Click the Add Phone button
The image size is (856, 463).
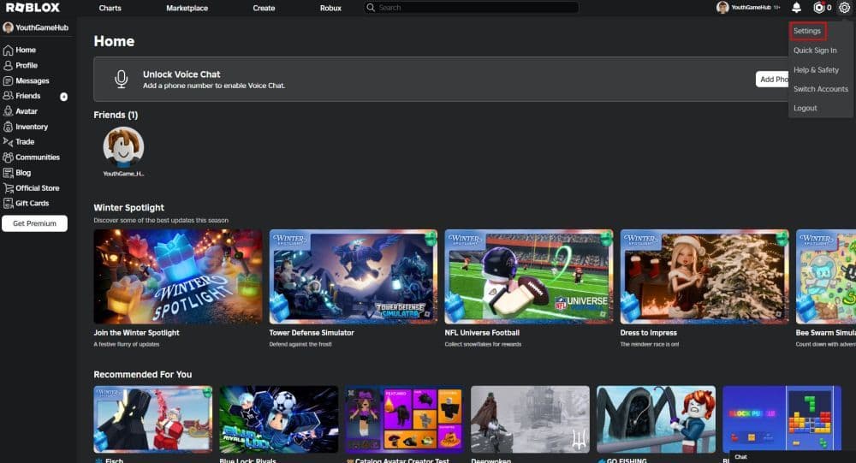772,80
